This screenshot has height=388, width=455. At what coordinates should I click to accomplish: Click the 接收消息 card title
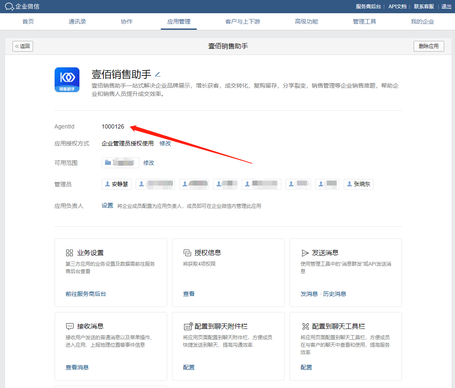click(x=90, y=326)
